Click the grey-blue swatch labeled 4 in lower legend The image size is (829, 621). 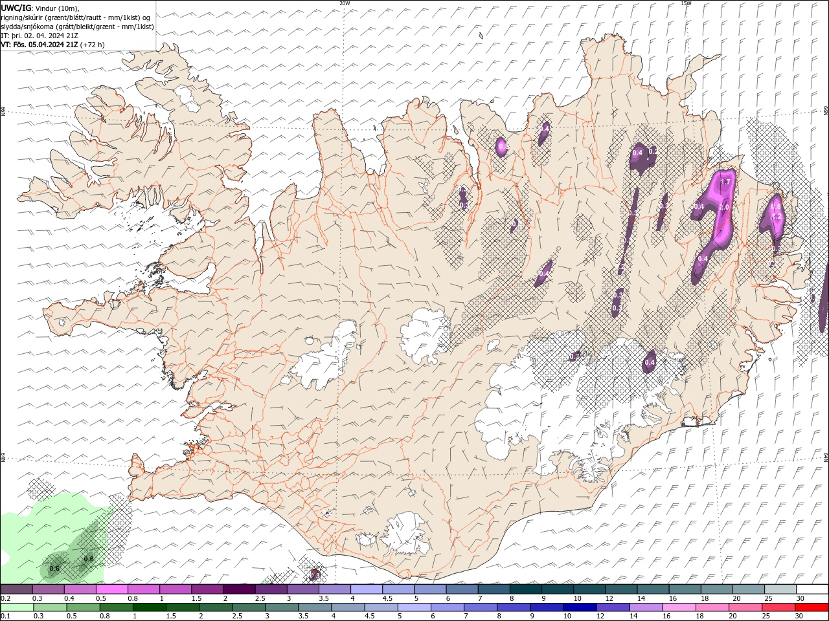[347, 607]
